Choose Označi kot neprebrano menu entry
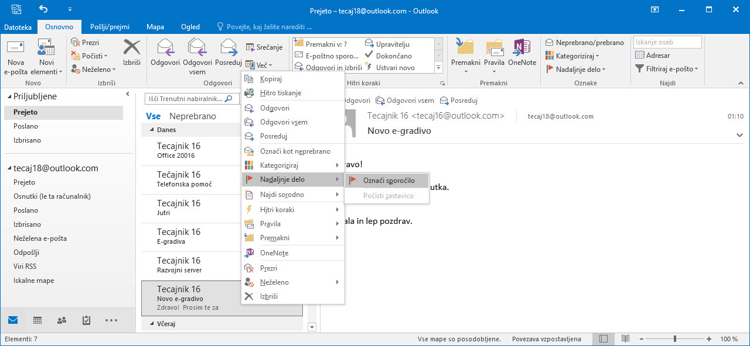 tap(293, 151)
